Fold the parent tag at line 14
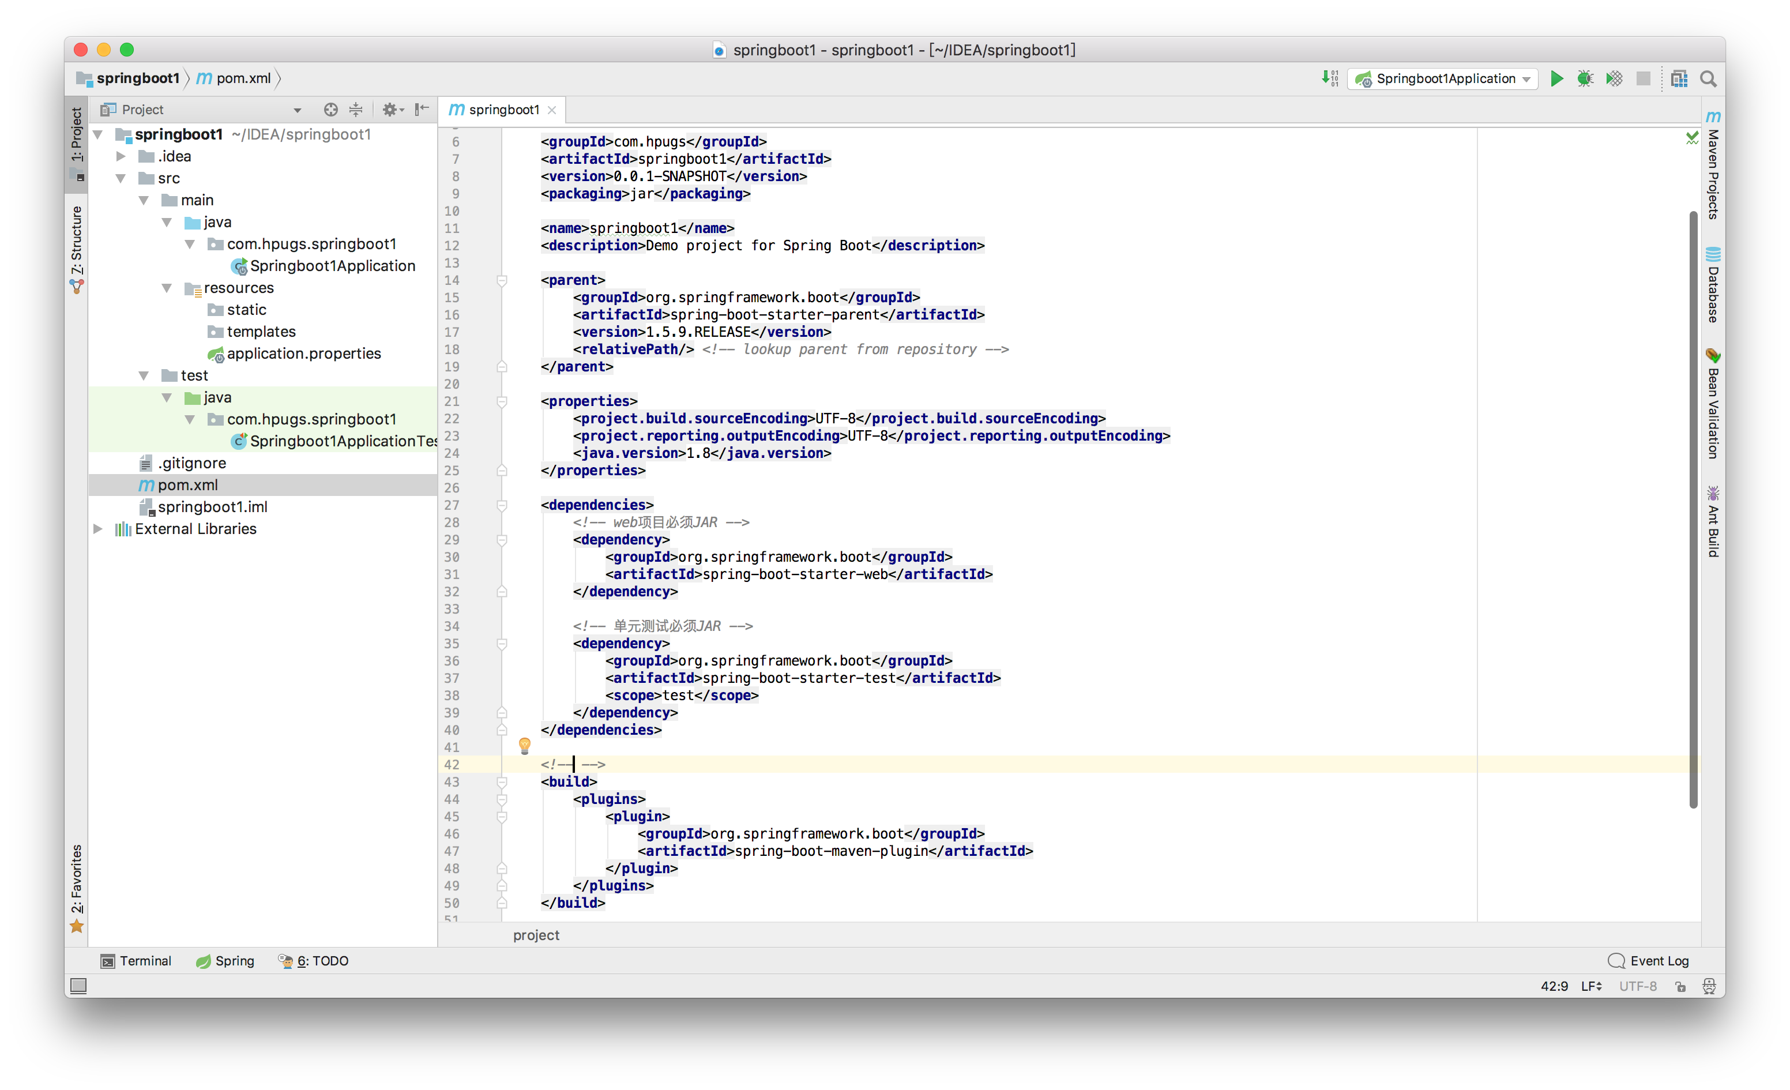This screenshot has width=1790, height=1090. pos(501,280)
